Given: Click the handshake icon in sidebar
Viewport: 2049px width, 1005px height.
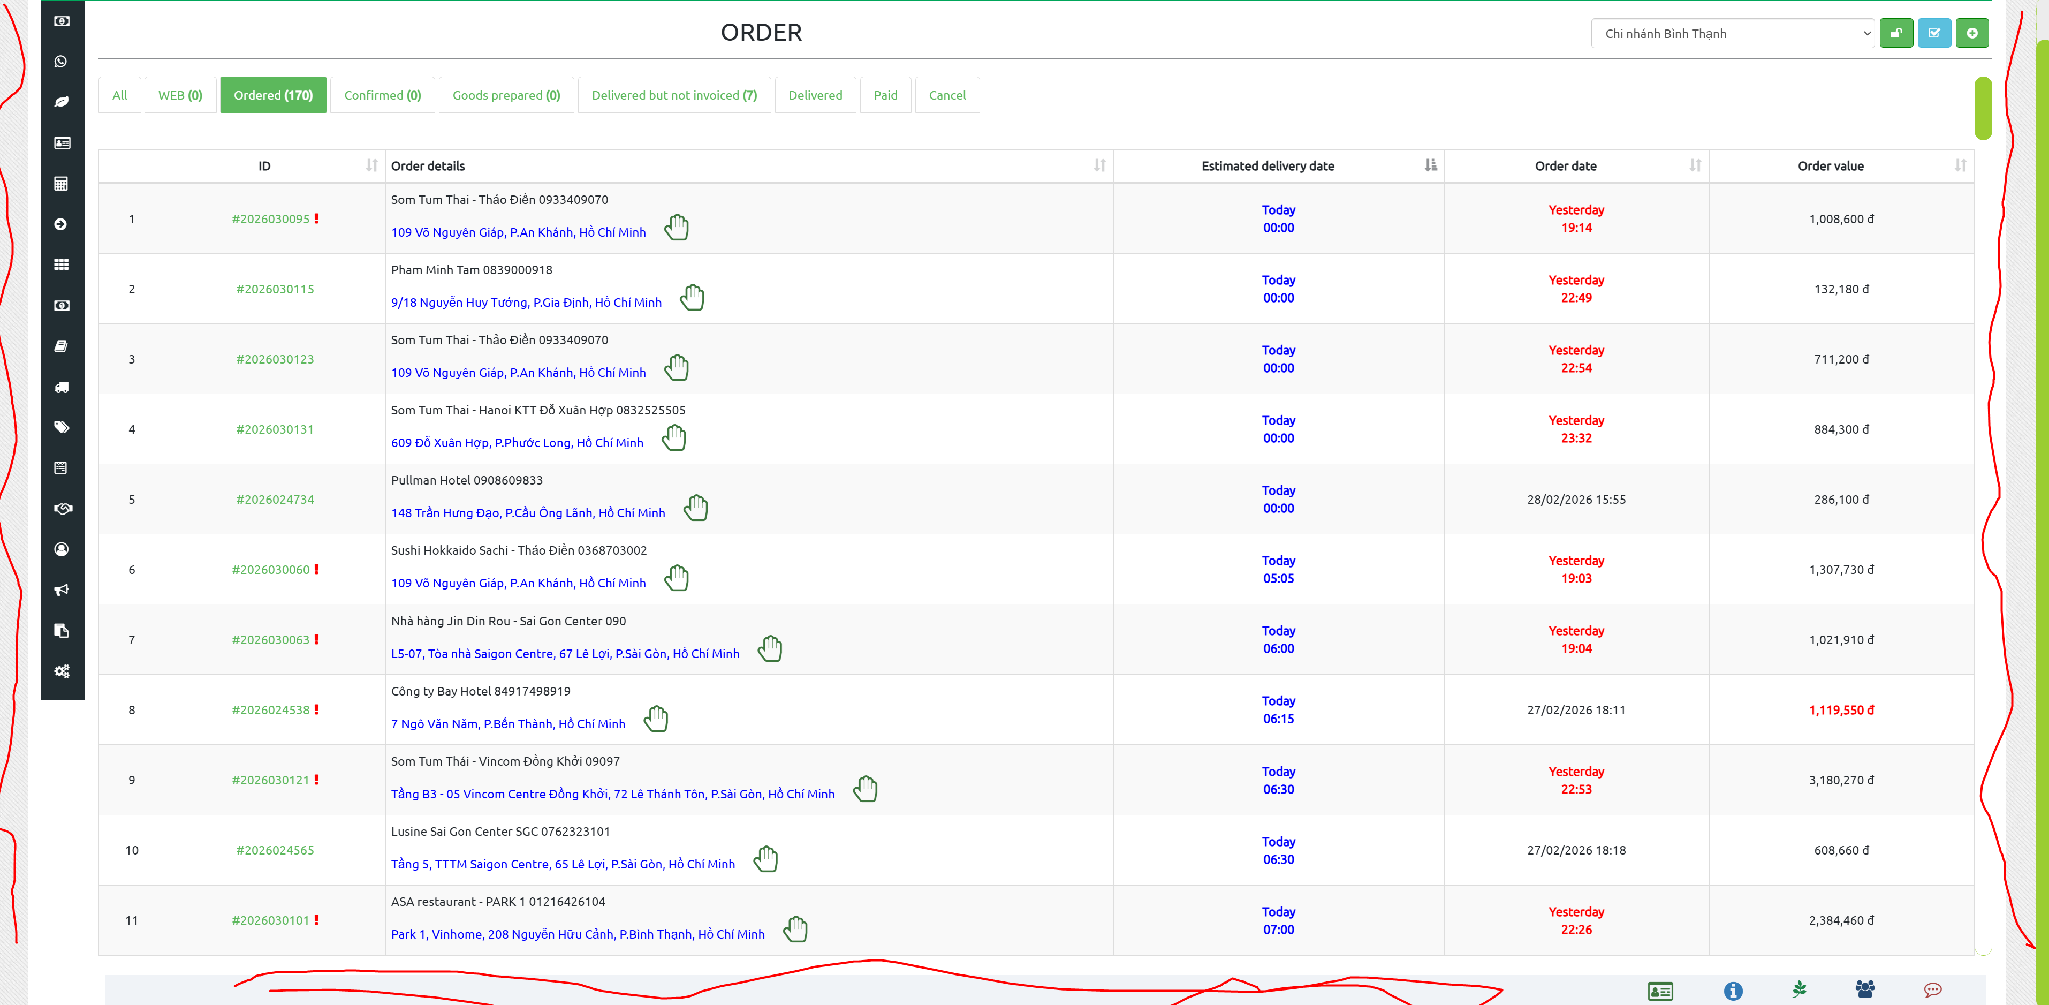Looking at the screenshot, I should pyautogui.click(x=62, y=509).
